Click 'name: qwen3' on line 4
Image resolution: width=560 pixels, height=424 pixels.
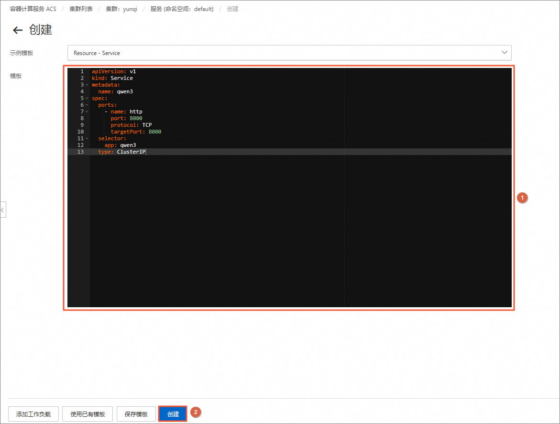click(x=115, y=91)
